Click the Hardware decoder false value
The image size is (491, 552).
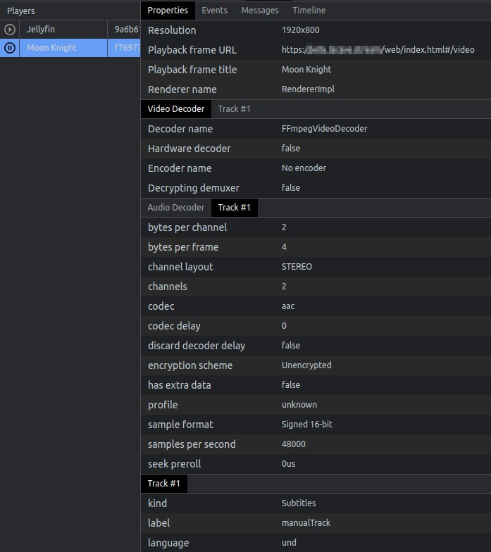pos(291,148)
